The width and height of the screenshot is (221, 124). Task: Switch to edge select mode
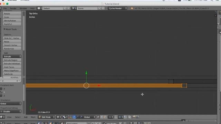coord(102,117)
